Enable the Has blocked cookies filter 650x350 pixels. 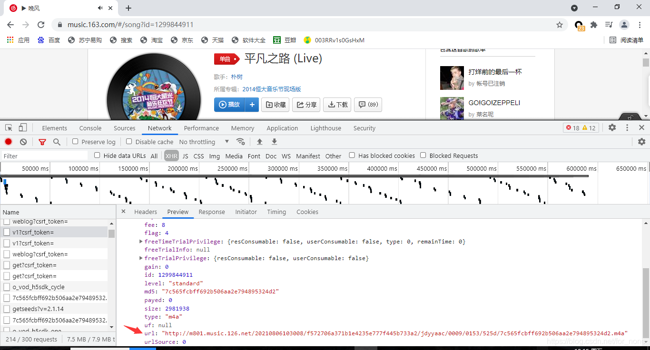tap(351, 156)
